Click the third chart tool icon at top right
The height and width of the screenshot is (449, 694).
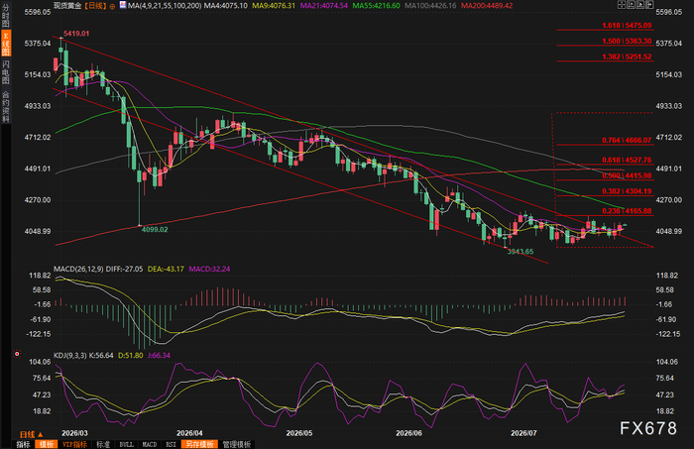point(640,5)
